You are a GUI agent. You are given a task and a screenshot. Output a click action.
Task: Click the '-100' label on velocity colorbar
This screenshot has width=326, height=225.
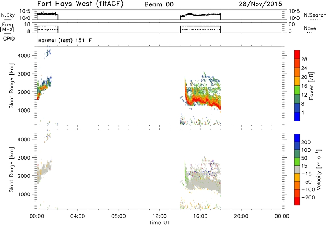[x=308, y=190]
